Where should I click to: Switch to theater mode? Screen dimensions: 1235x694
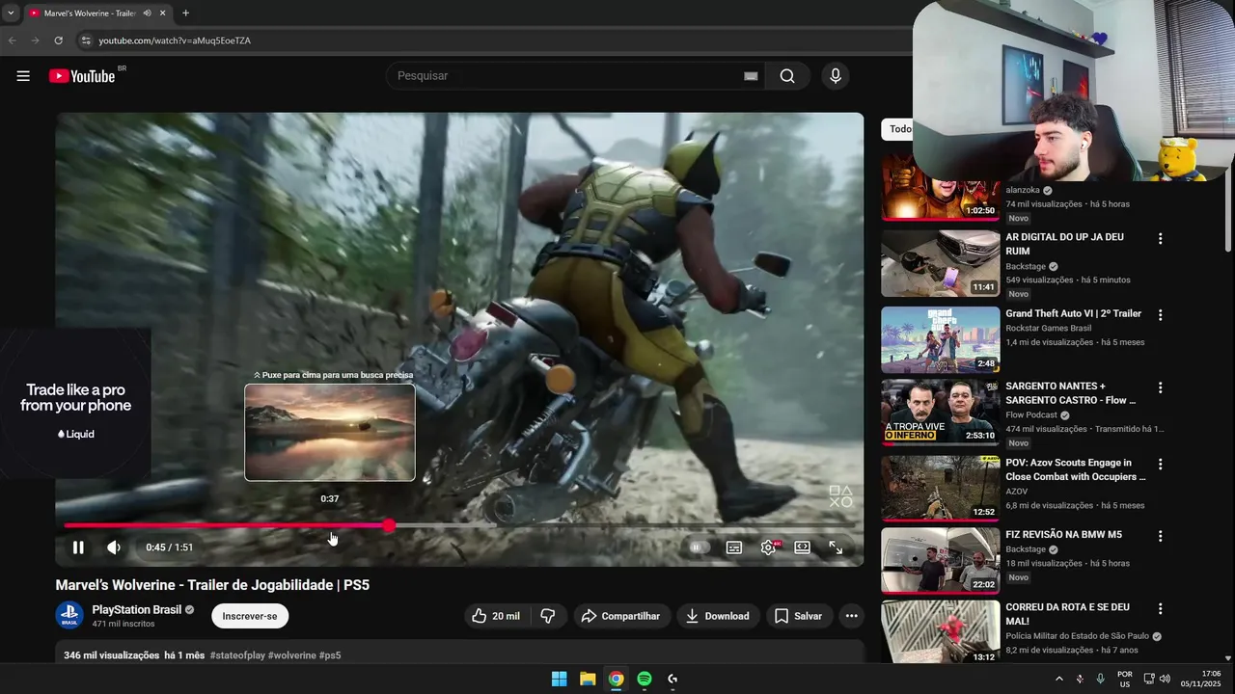click(802, 547)
